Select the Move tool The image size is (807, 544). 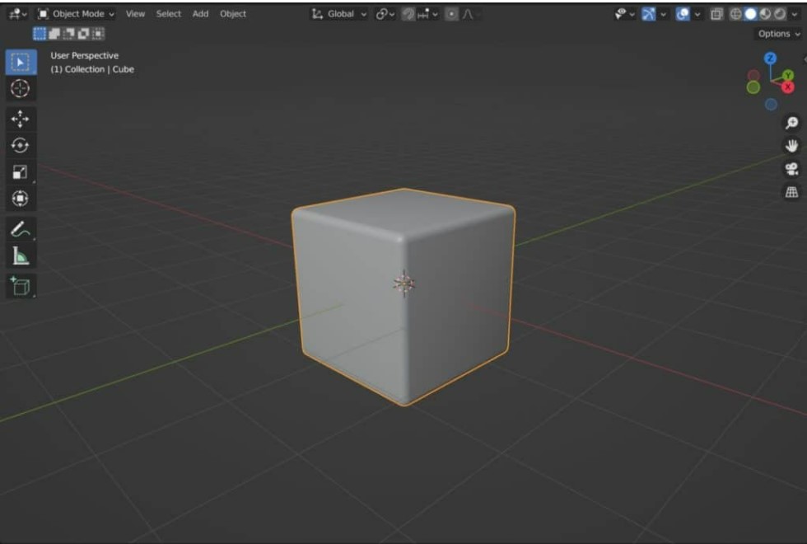[x=20, y=119]
